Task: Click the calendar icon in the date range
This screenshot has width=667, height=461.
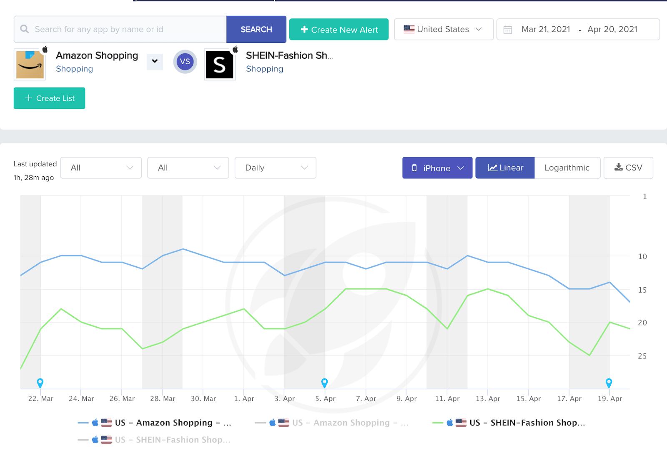Action: pos(508,30)
